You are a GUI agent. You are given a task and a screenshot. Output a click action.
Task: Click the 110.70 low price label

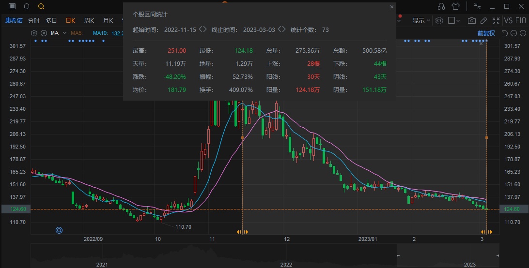coord(183,227)
